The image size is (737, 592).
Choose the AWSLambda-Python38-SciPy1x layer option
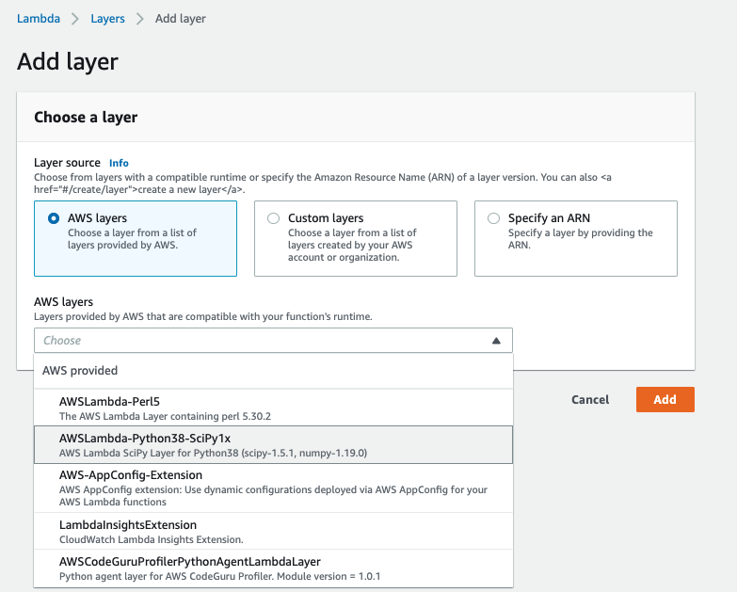[273, 444]
